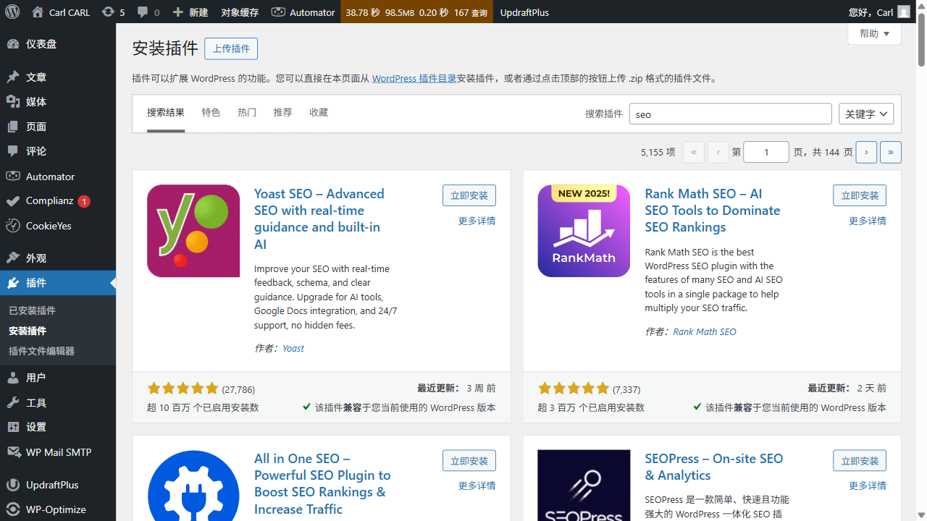Open the WordPress logo menu in admin bar
The image size is (927, 521).
(11, 12)
